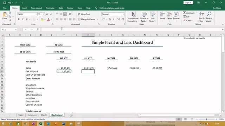Open the font size dropdown

click(44, 14)
